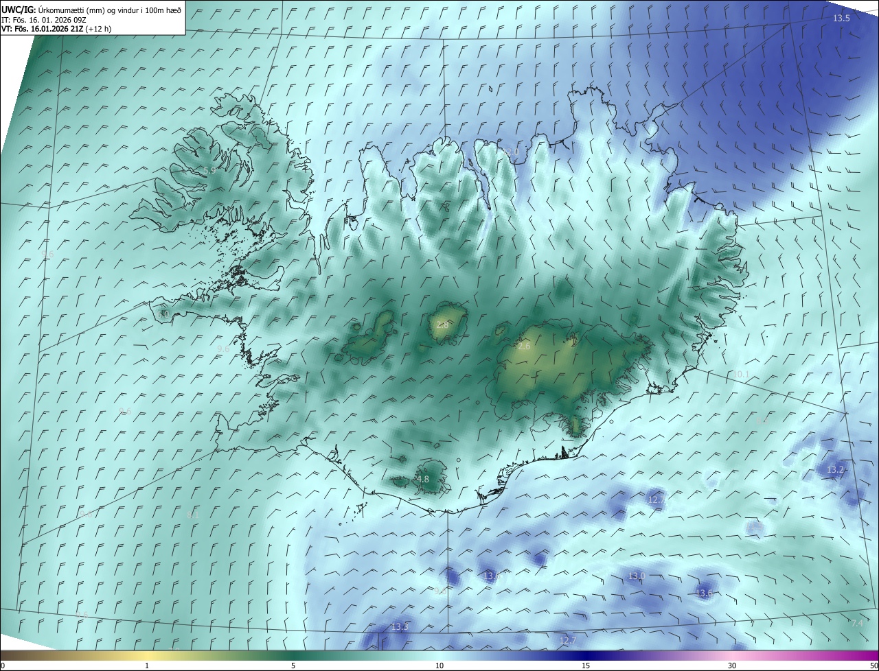The image size is (879, 671).
Task: Click the 0 tick on the color scale
Action: (3, 666)
